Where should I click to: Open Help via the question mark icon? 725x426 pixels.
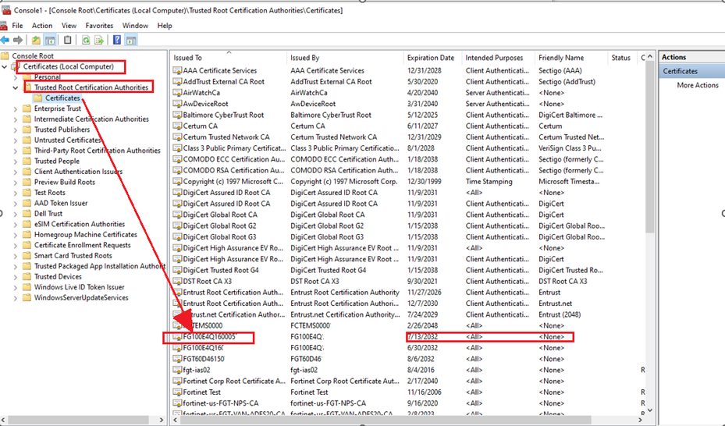coord(117,40)
